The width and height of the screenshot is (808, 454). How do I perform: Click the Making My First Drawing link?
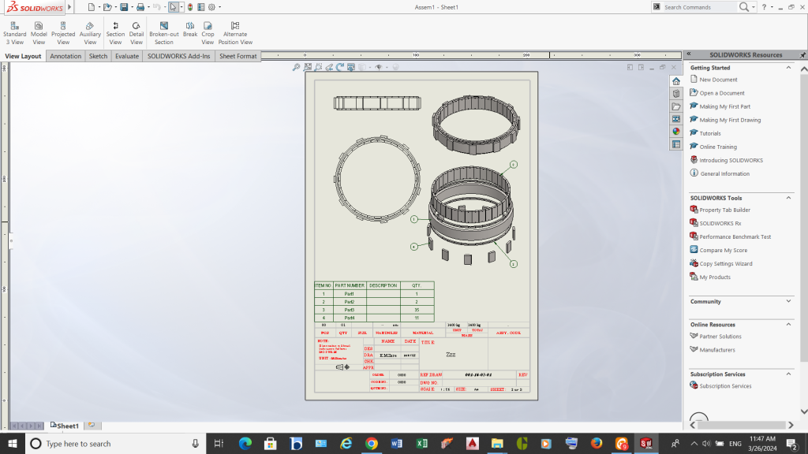(730, 120)
